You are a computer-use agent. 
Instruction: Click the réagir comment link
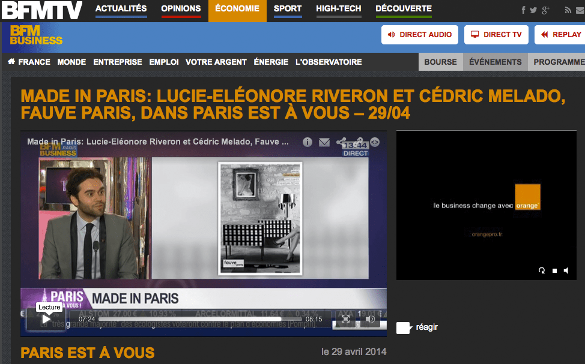(426, 327)
